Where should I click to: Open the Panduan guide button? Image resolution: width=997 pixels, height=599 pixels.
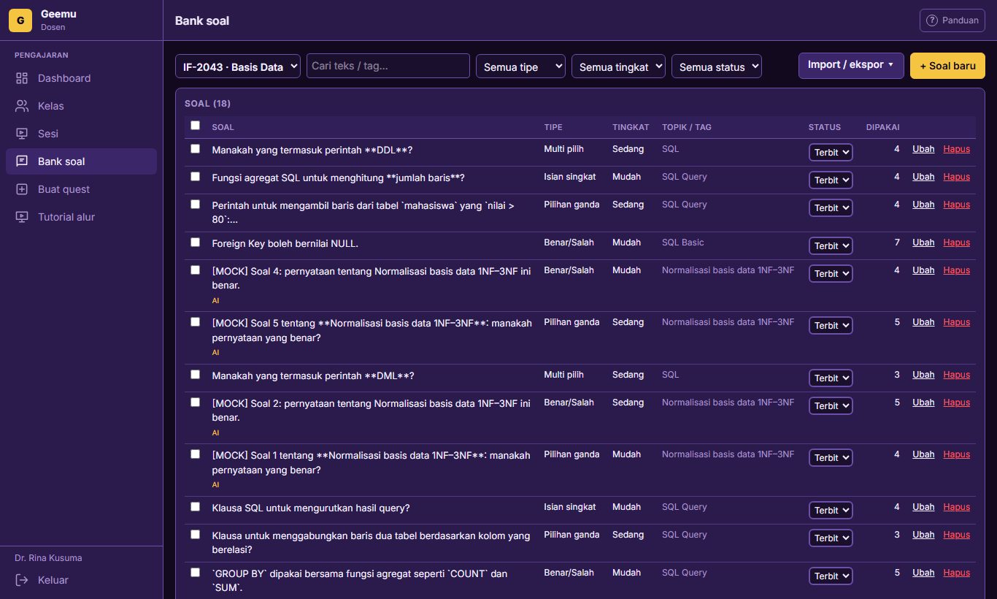click(x=952, y=20)
